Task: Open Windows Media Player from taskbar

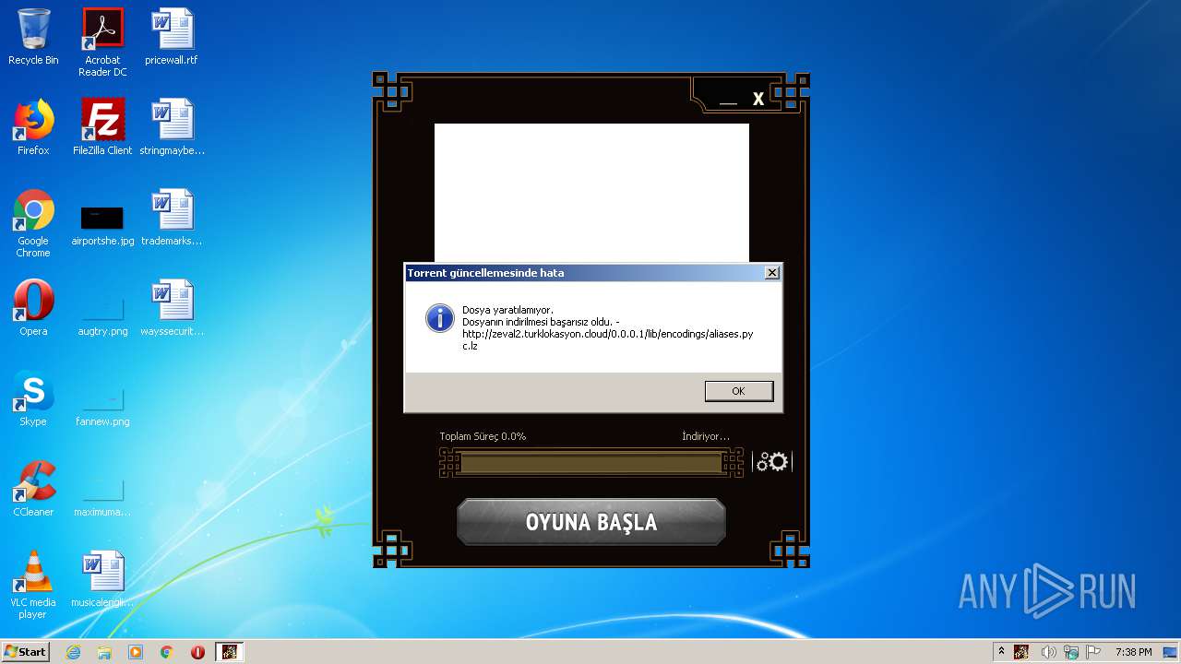Action: 136,652
